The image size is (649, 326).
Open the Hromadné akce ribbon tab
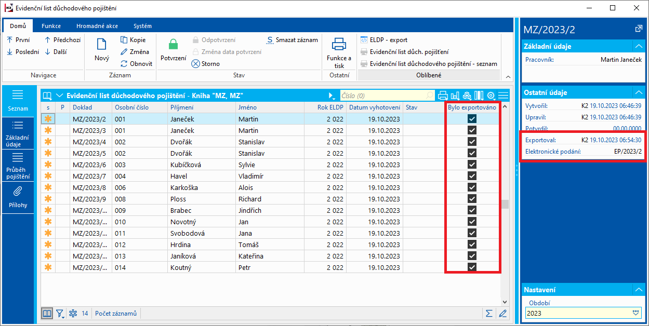[97, 26]
